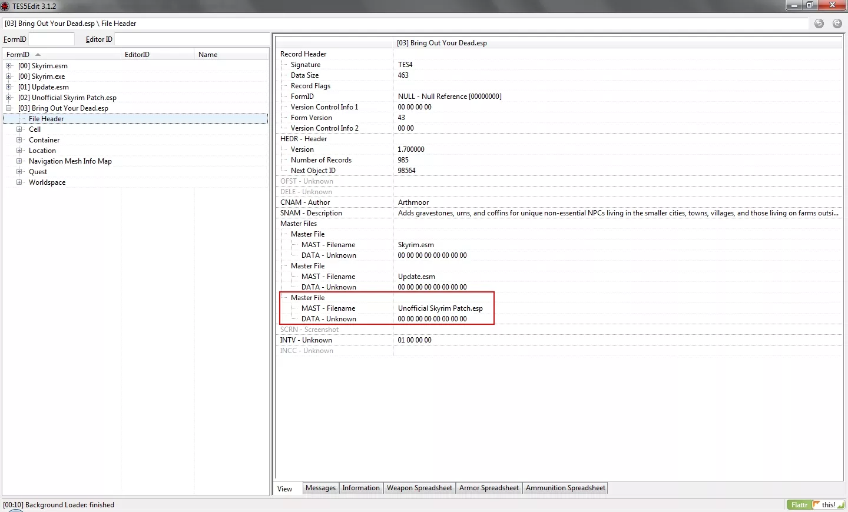848x512 pixels.
Task: Select the HEDR - Header row
Action: click(559, 139)
